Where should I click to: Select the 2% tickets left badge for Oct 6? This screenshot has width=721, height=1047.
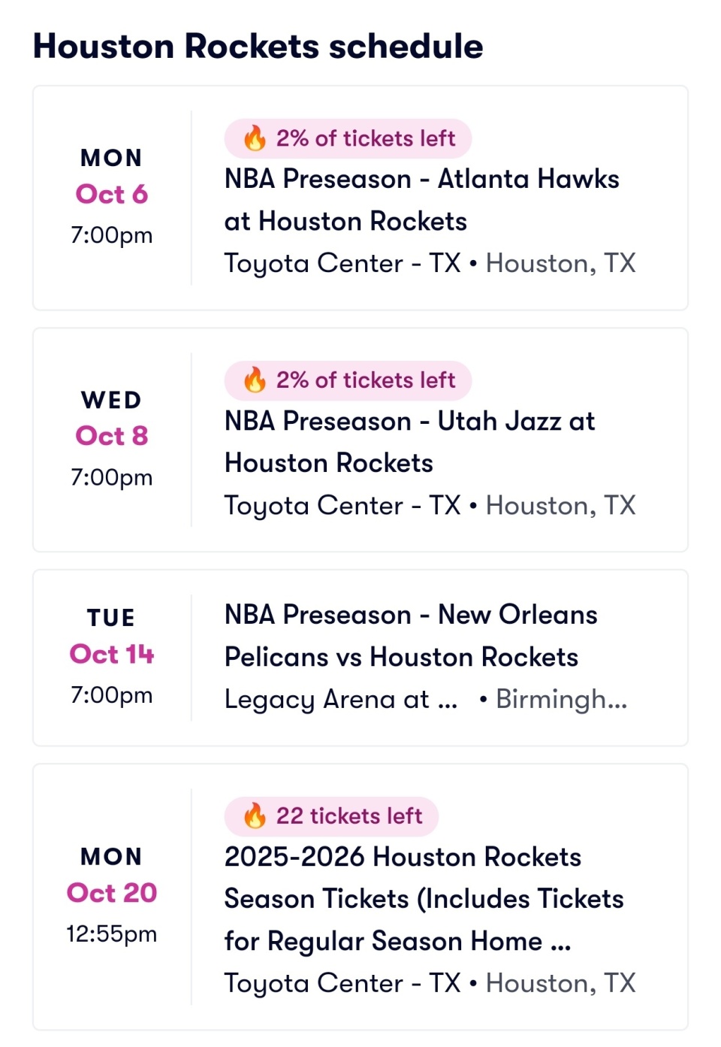tap(348, 138)
